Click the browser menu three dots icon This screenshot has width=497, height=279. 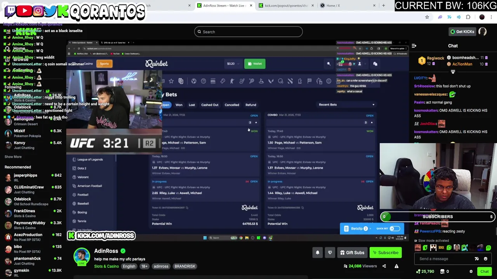point(491,17)
